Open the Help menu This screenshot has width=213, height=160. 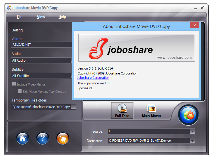point(62,17)
